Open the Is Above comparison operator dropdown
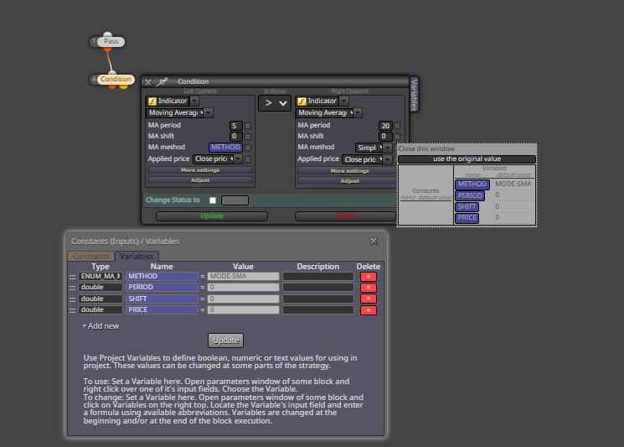Viewport: 624px width, 447px height. [x=275, y=103]
